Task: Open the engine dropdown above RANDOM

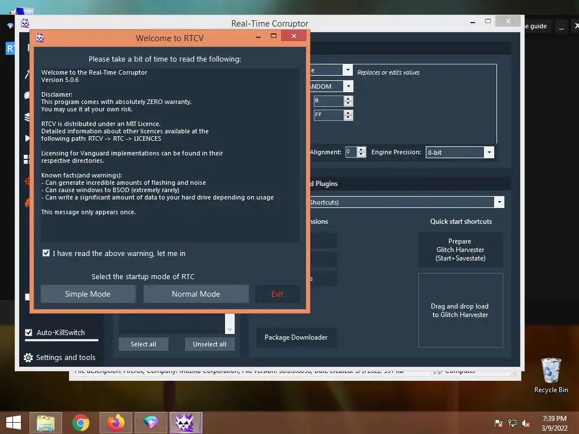Action: pos(348,70)
